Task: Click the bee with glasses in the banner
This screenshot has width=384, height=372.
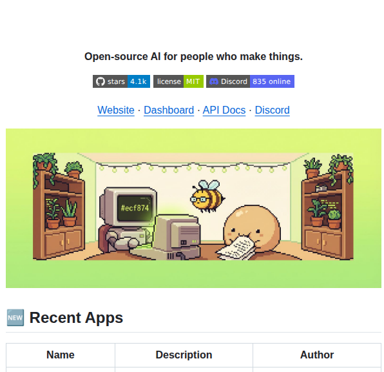Action: click(x=207, y=196)
